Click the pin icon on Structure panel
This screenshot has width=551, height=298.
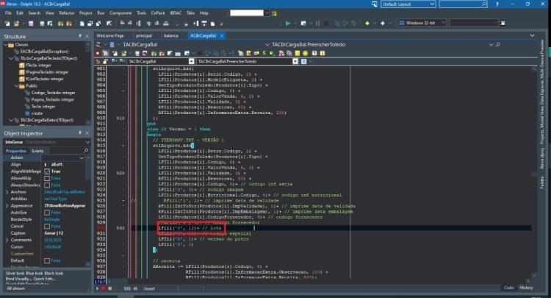[80, 36]
